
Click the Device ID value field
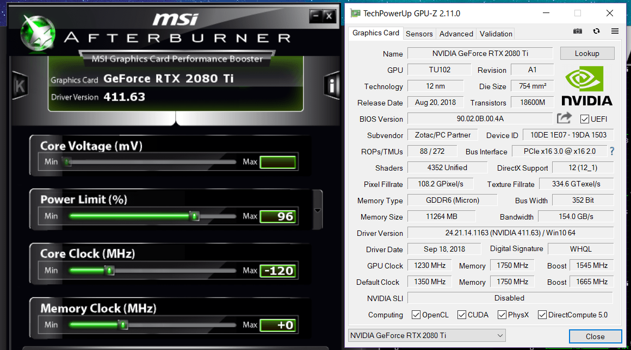click(568, 135)
